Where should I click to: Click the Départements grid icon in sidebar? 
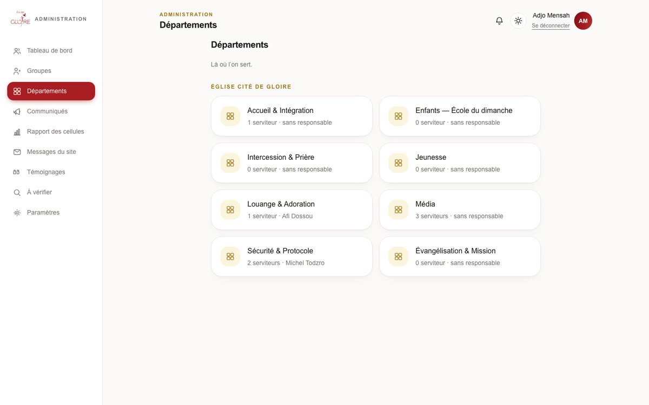point(17,91)
